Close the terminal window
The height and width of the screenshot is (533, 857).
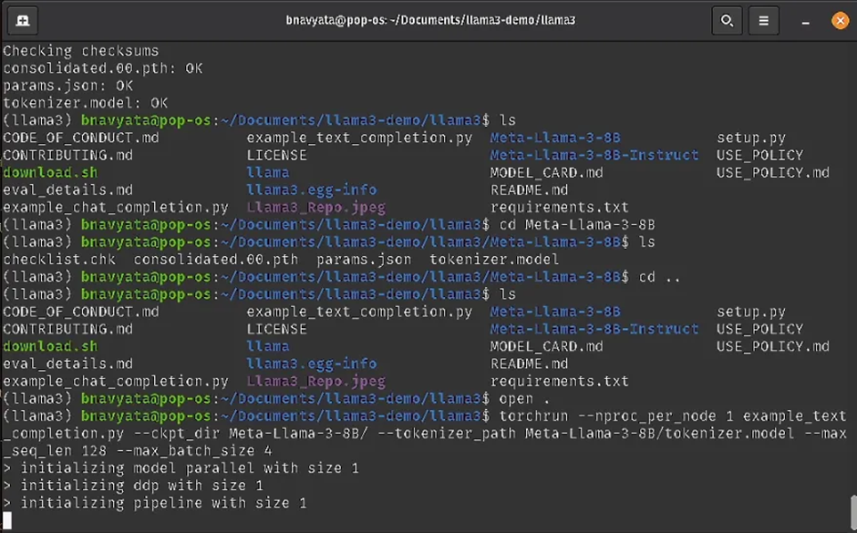click(841, 19)
